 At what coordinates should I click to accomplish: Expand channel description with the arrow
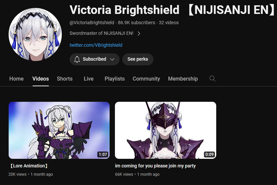(x=139, y=33)
